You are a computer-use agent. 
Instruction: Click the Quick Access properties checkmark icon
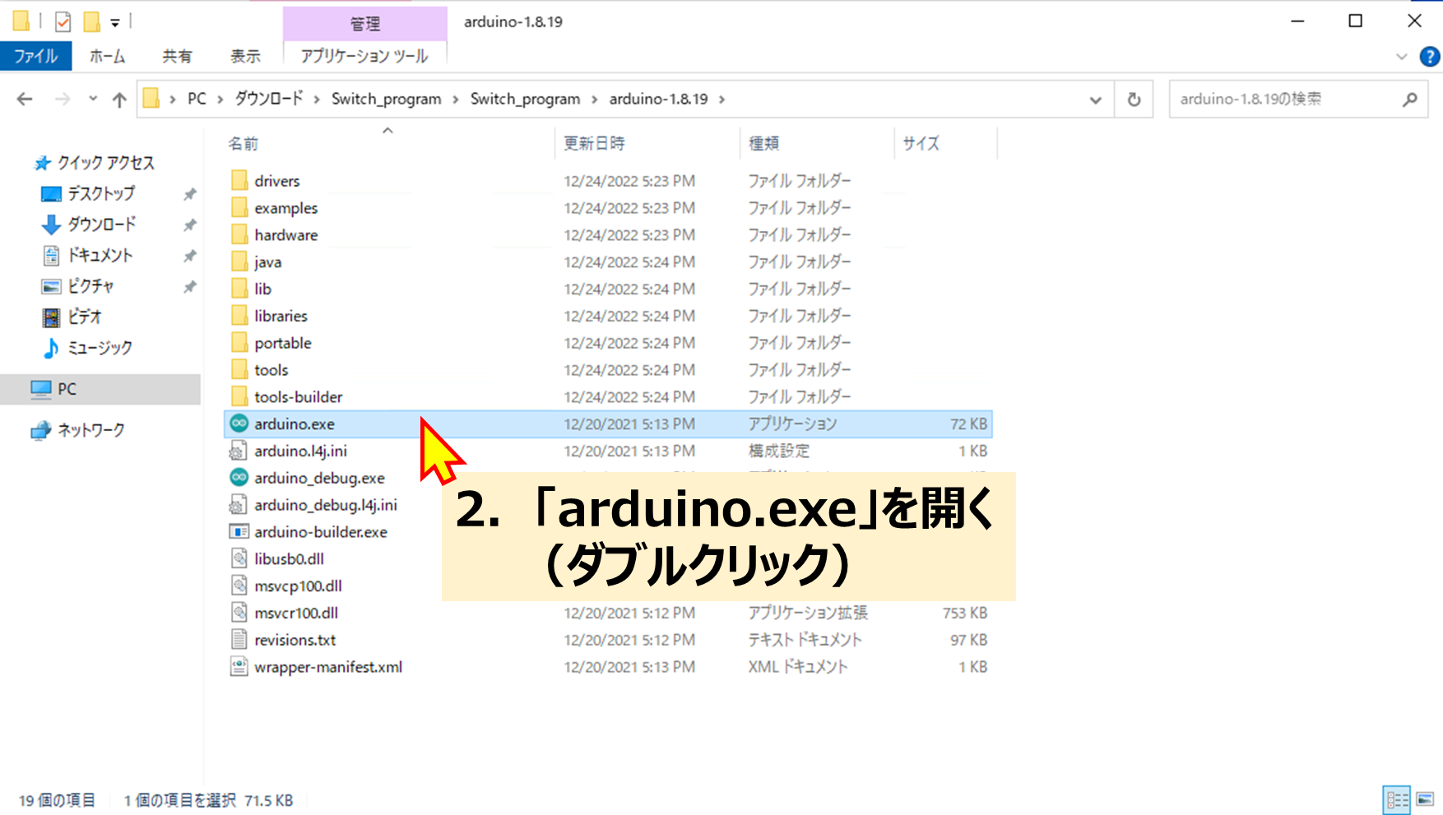[63, 22]
